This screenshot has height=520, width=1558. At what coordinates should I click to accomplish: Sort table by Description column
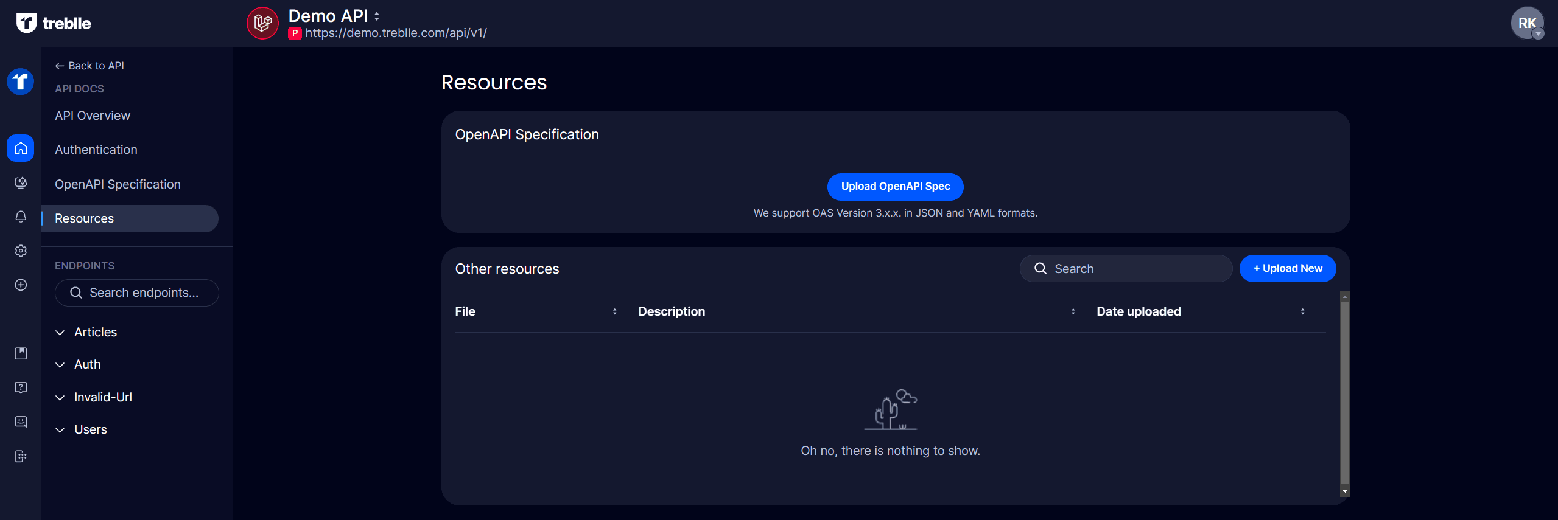1073,311
